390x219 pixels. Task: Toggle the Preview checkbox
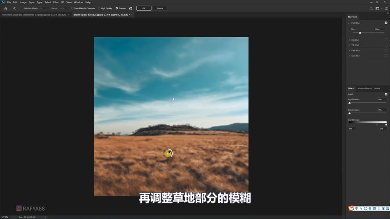click(117, 8)
